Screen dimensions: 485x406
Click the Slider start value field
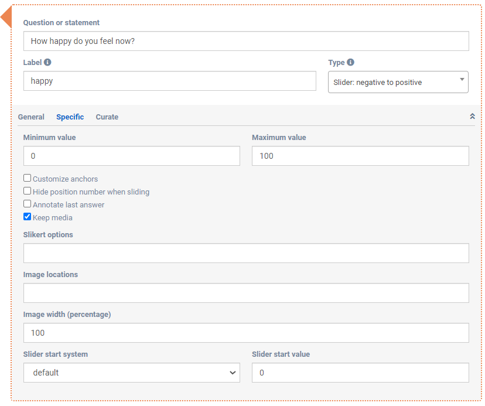pyautogui.click(x=360, y=373)
